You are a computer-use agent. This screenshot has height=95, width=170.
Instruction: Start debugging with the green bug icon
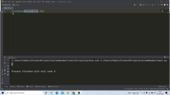pos(152,5)
